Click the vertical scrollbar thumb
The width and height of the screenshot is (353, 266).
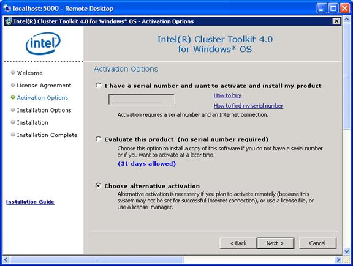point(347,76)
